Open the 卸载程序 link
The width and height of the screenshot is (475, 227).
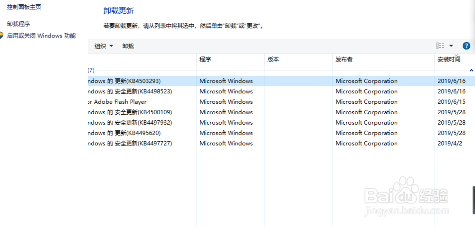pos(19,24)
